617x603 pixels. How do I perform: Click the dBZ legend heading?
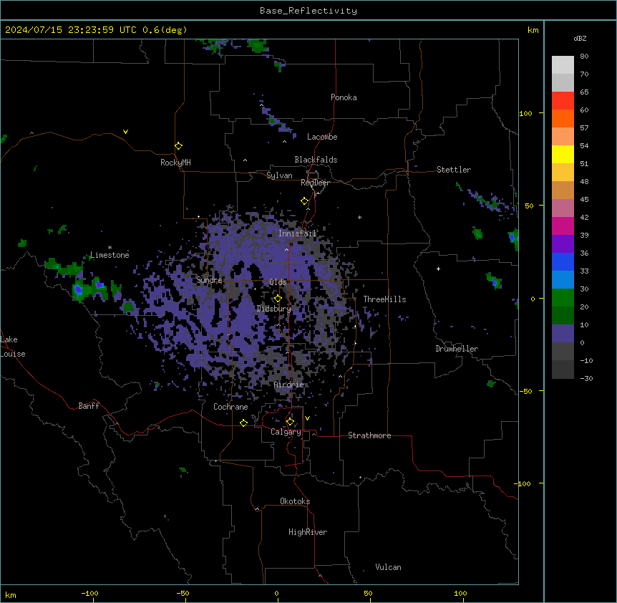580,39
